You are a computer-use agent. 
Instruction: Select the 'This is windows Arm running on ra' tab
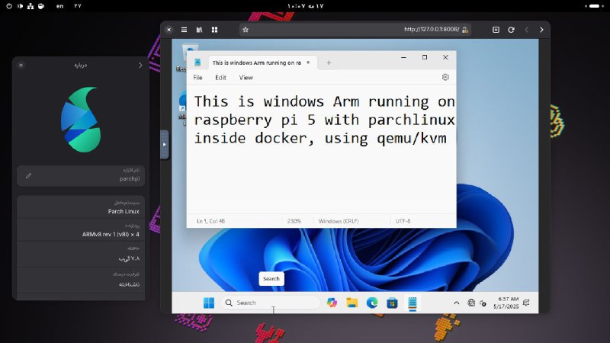tap(263, 63)
